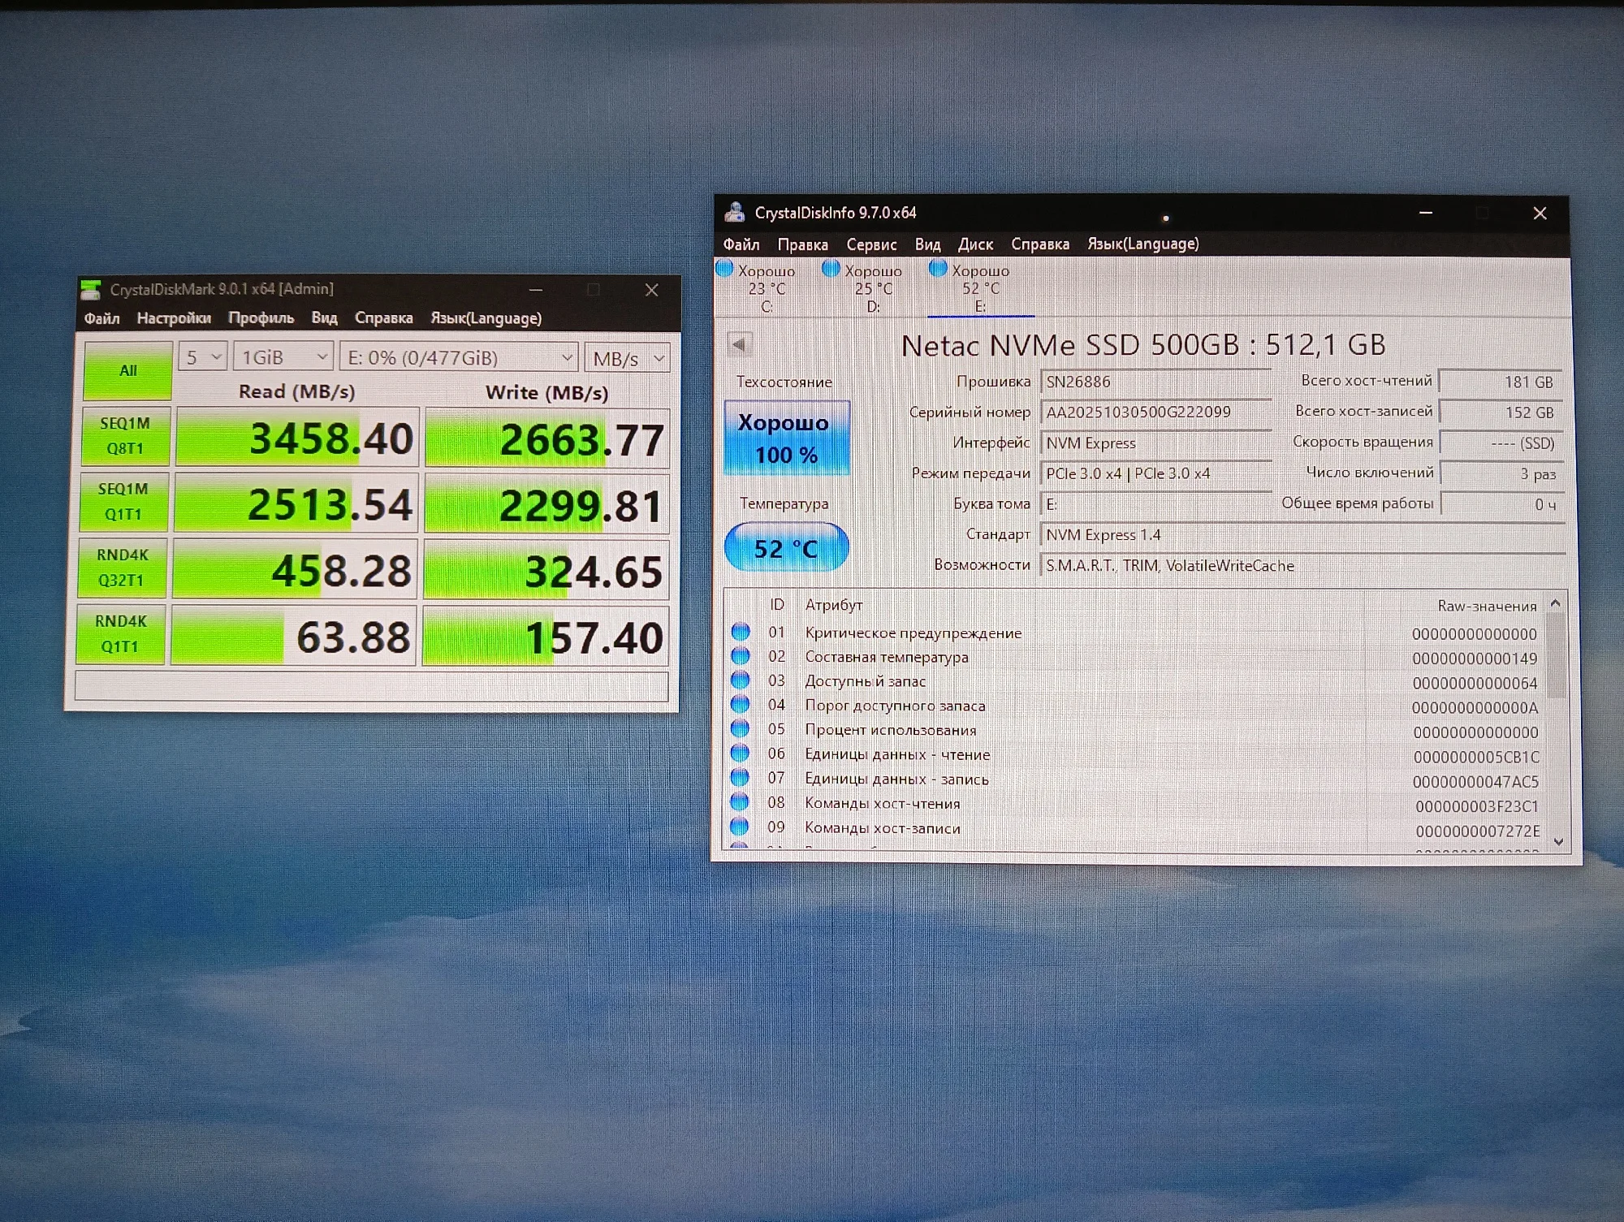1624x1222 pixels.
Task: Click status dot for attribute 08 host read commands
Action: tap(740, 802)
